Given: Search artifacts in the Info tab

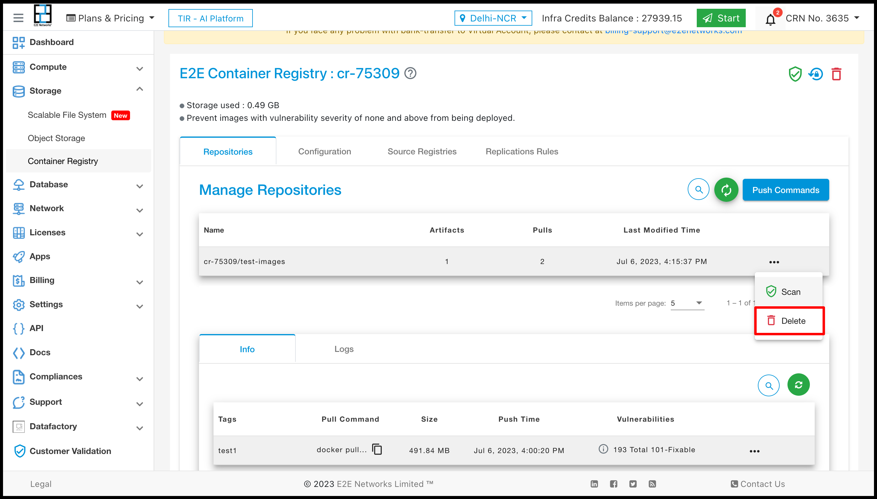Looking at the screenshot, I should tap(768, 385).
